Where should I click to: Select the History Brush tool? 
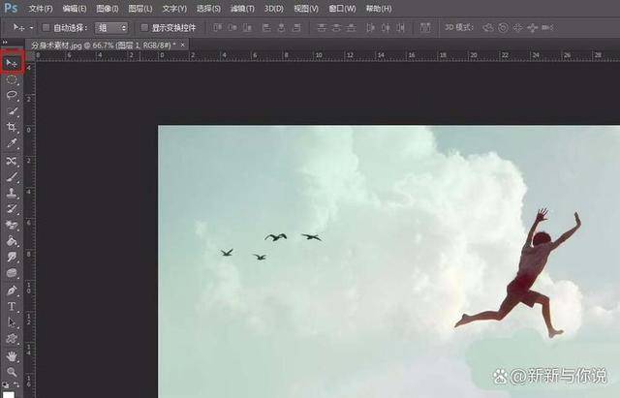(x=12, y=209)
